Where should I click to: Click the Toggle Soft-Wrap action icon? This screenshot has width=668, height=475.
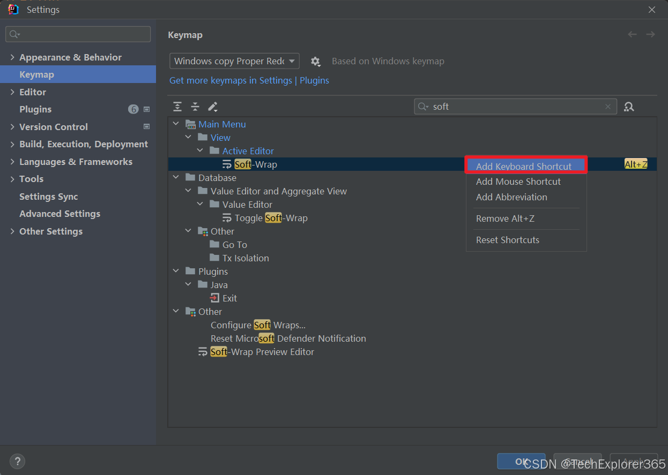pyautogui.click(x=227, y=218)
